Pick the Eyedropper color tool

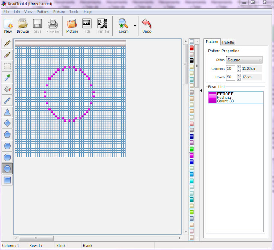point(7,78)
